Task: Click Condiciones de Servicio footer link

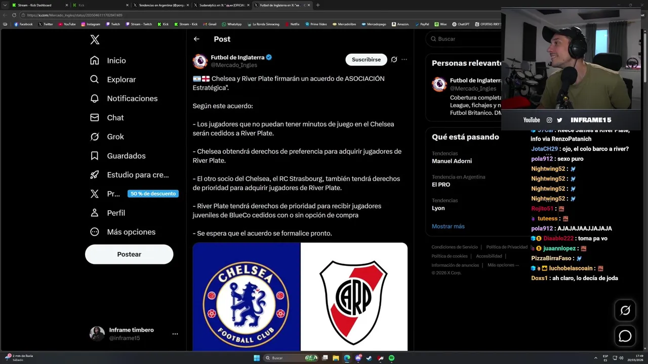Action: (455, 247)
